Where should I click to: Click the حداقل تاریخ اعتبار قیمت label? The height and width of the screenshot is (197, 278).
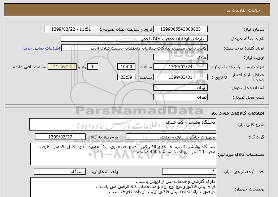tap(248, 77)
